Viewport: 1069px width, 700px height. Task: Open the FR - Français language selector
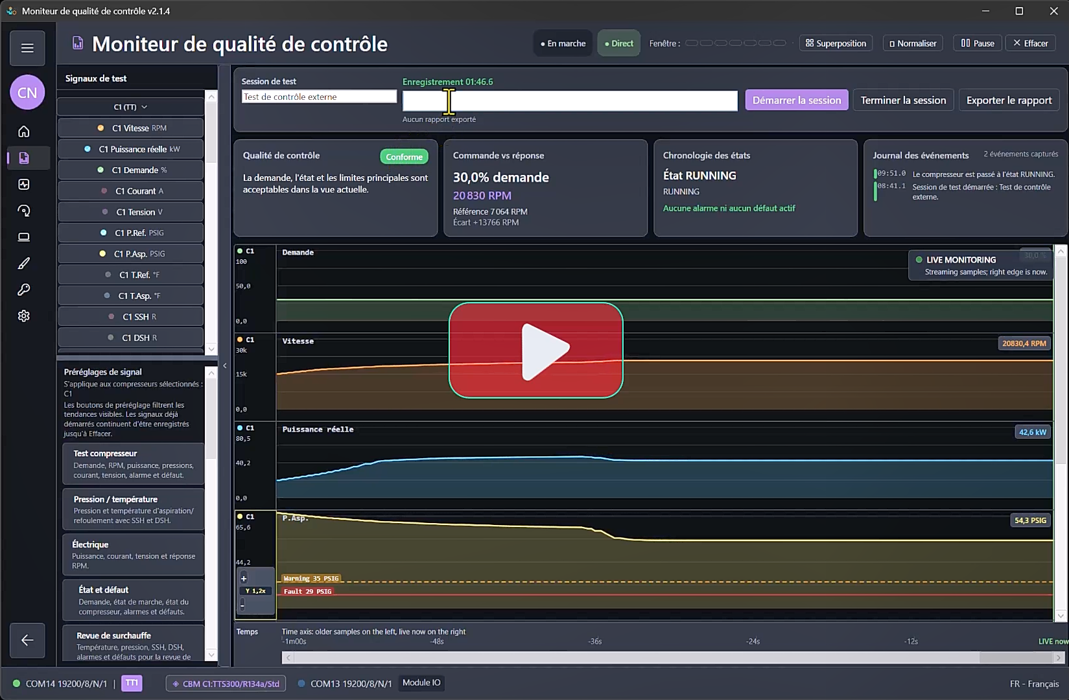1034,684
